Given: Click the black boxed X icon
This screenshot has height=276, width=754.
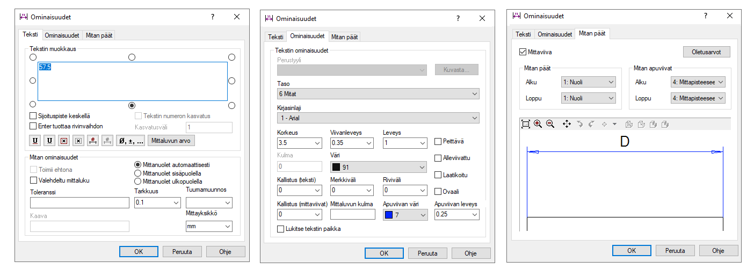Looking at the screenshot, I should coord(78,141).
